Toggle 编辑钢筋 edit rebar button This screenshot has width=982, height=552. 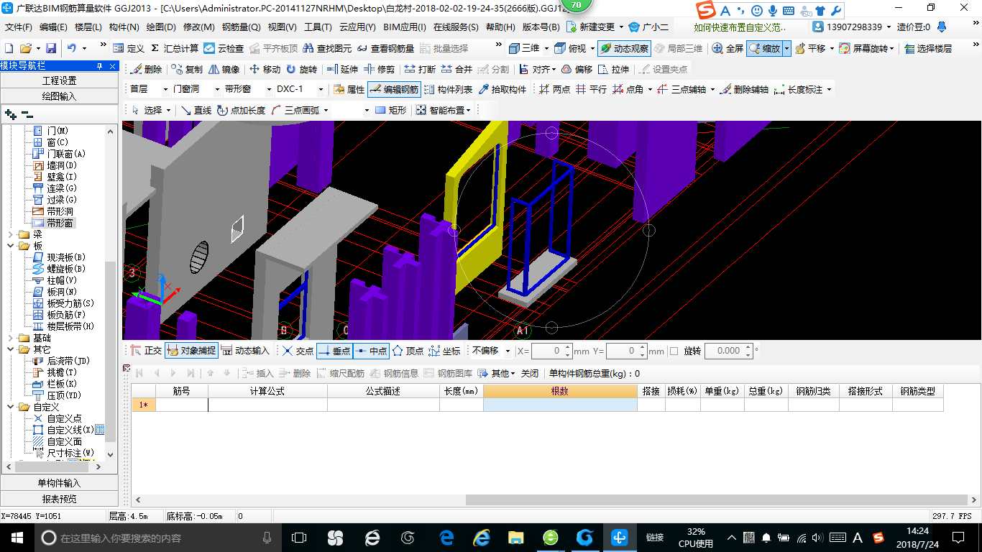click(394, 90)
